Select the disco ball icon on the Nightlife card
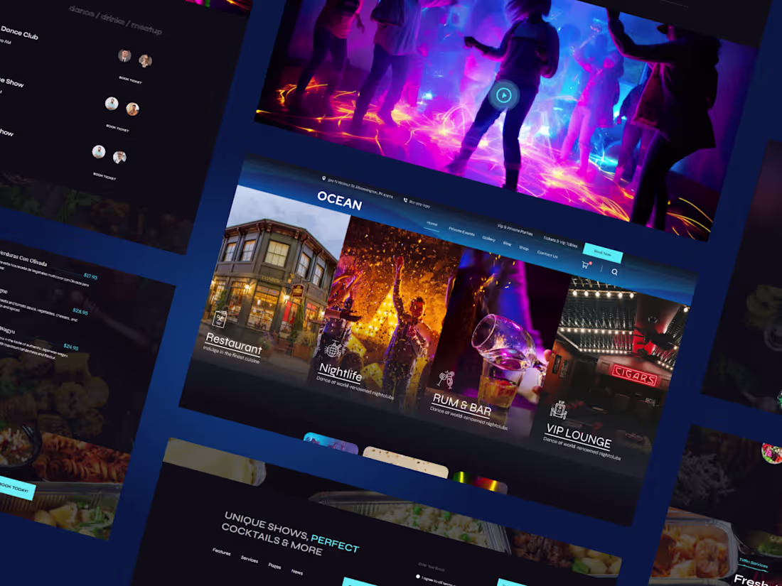 (x=334, y=348)
